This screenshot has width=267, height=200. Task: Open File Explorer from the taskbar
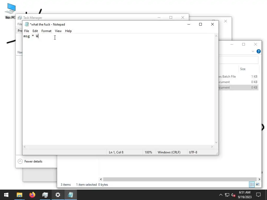(19, 195)
